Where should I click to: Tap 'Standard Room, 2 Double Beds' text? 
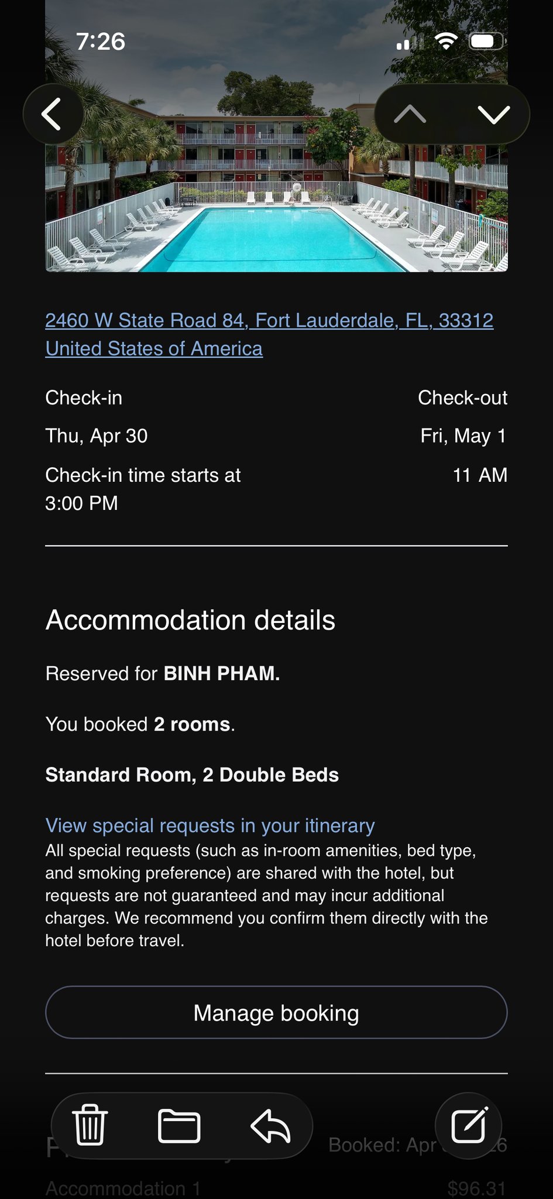[x=192, y=775]
